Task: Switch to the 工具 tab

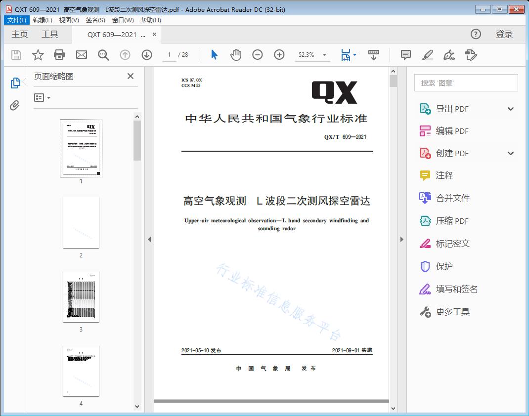Action: [x=50, y=34]
